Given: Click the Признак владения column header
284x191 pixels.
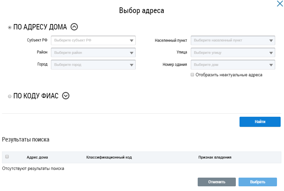Looking at the screenshot, I should tap(215, 157).
